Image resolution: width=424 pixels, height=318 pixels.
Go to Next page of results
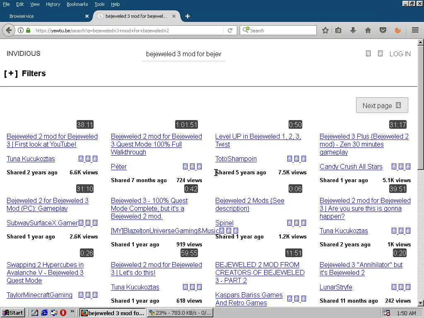click(x=382, y=106)
